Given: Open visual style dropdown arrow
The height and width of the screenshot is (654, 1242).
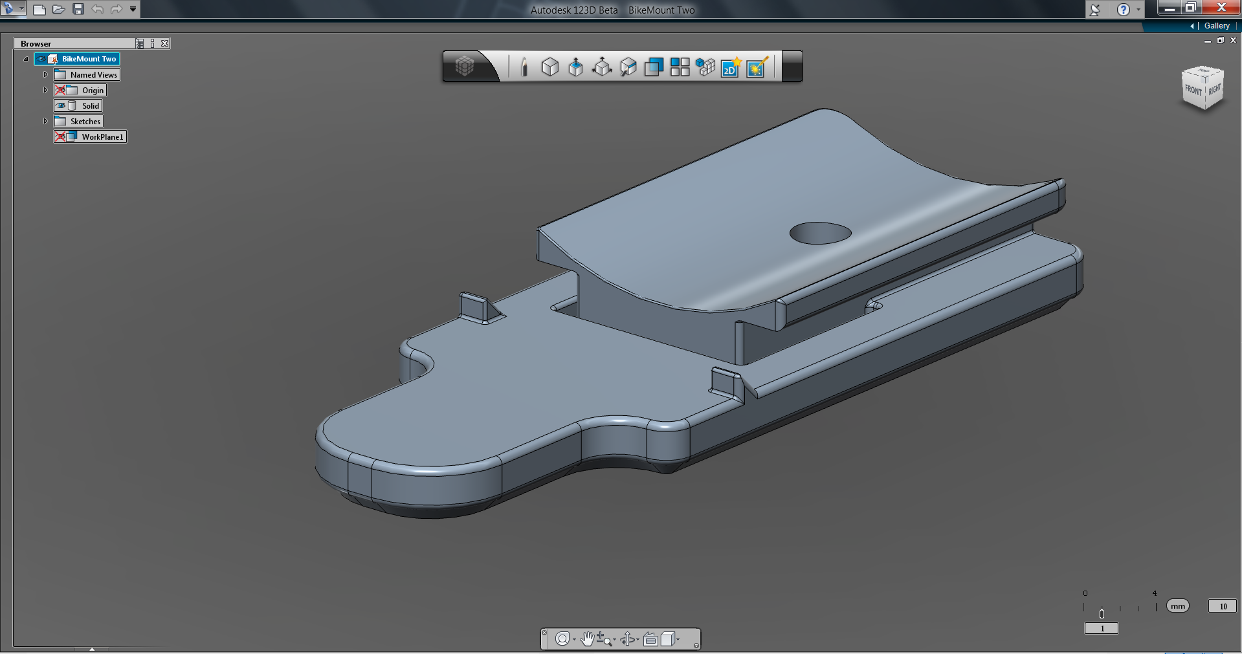Looking at the screenshot, I should coord(678,640).
